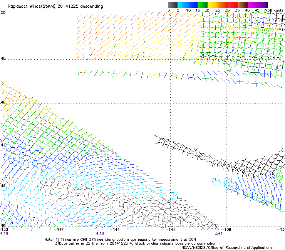Click the legend label 10
This screenshot has width=285, height=250.
(x=188, y=10)
